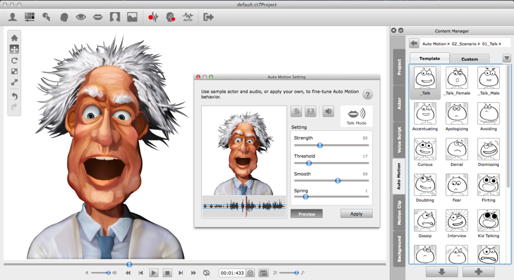Screen dimensions: 514x280
Task: Click the help question mark button
Action: (368, 95)
